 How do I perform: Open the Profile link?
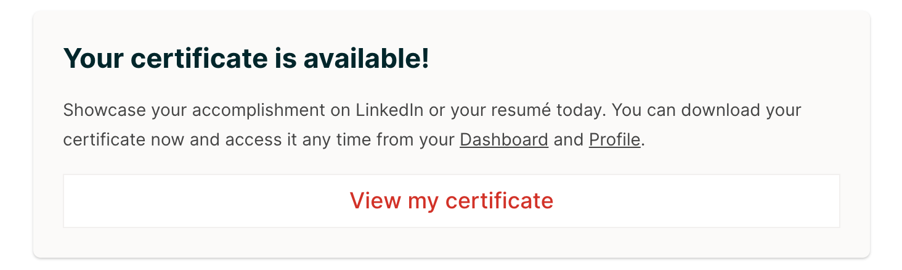coord(614,140)
